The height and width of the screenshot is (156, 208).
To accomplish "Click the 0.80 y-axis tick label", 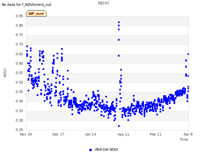I will [19, 25].
